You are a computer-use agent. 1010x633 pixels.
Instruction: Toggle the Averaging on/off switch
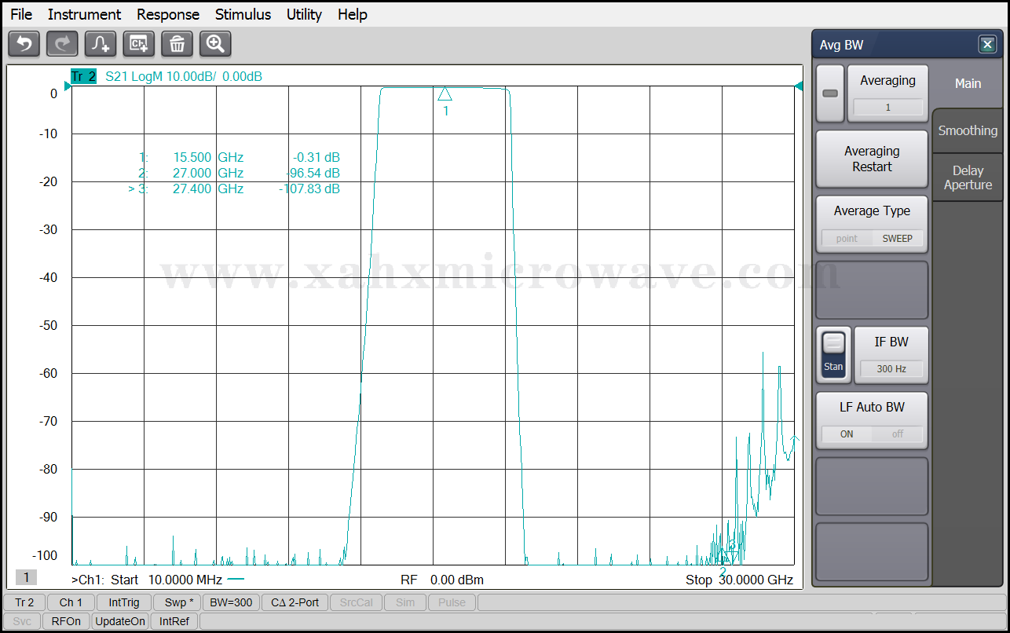pyautogui.click(x=830, y=93)
